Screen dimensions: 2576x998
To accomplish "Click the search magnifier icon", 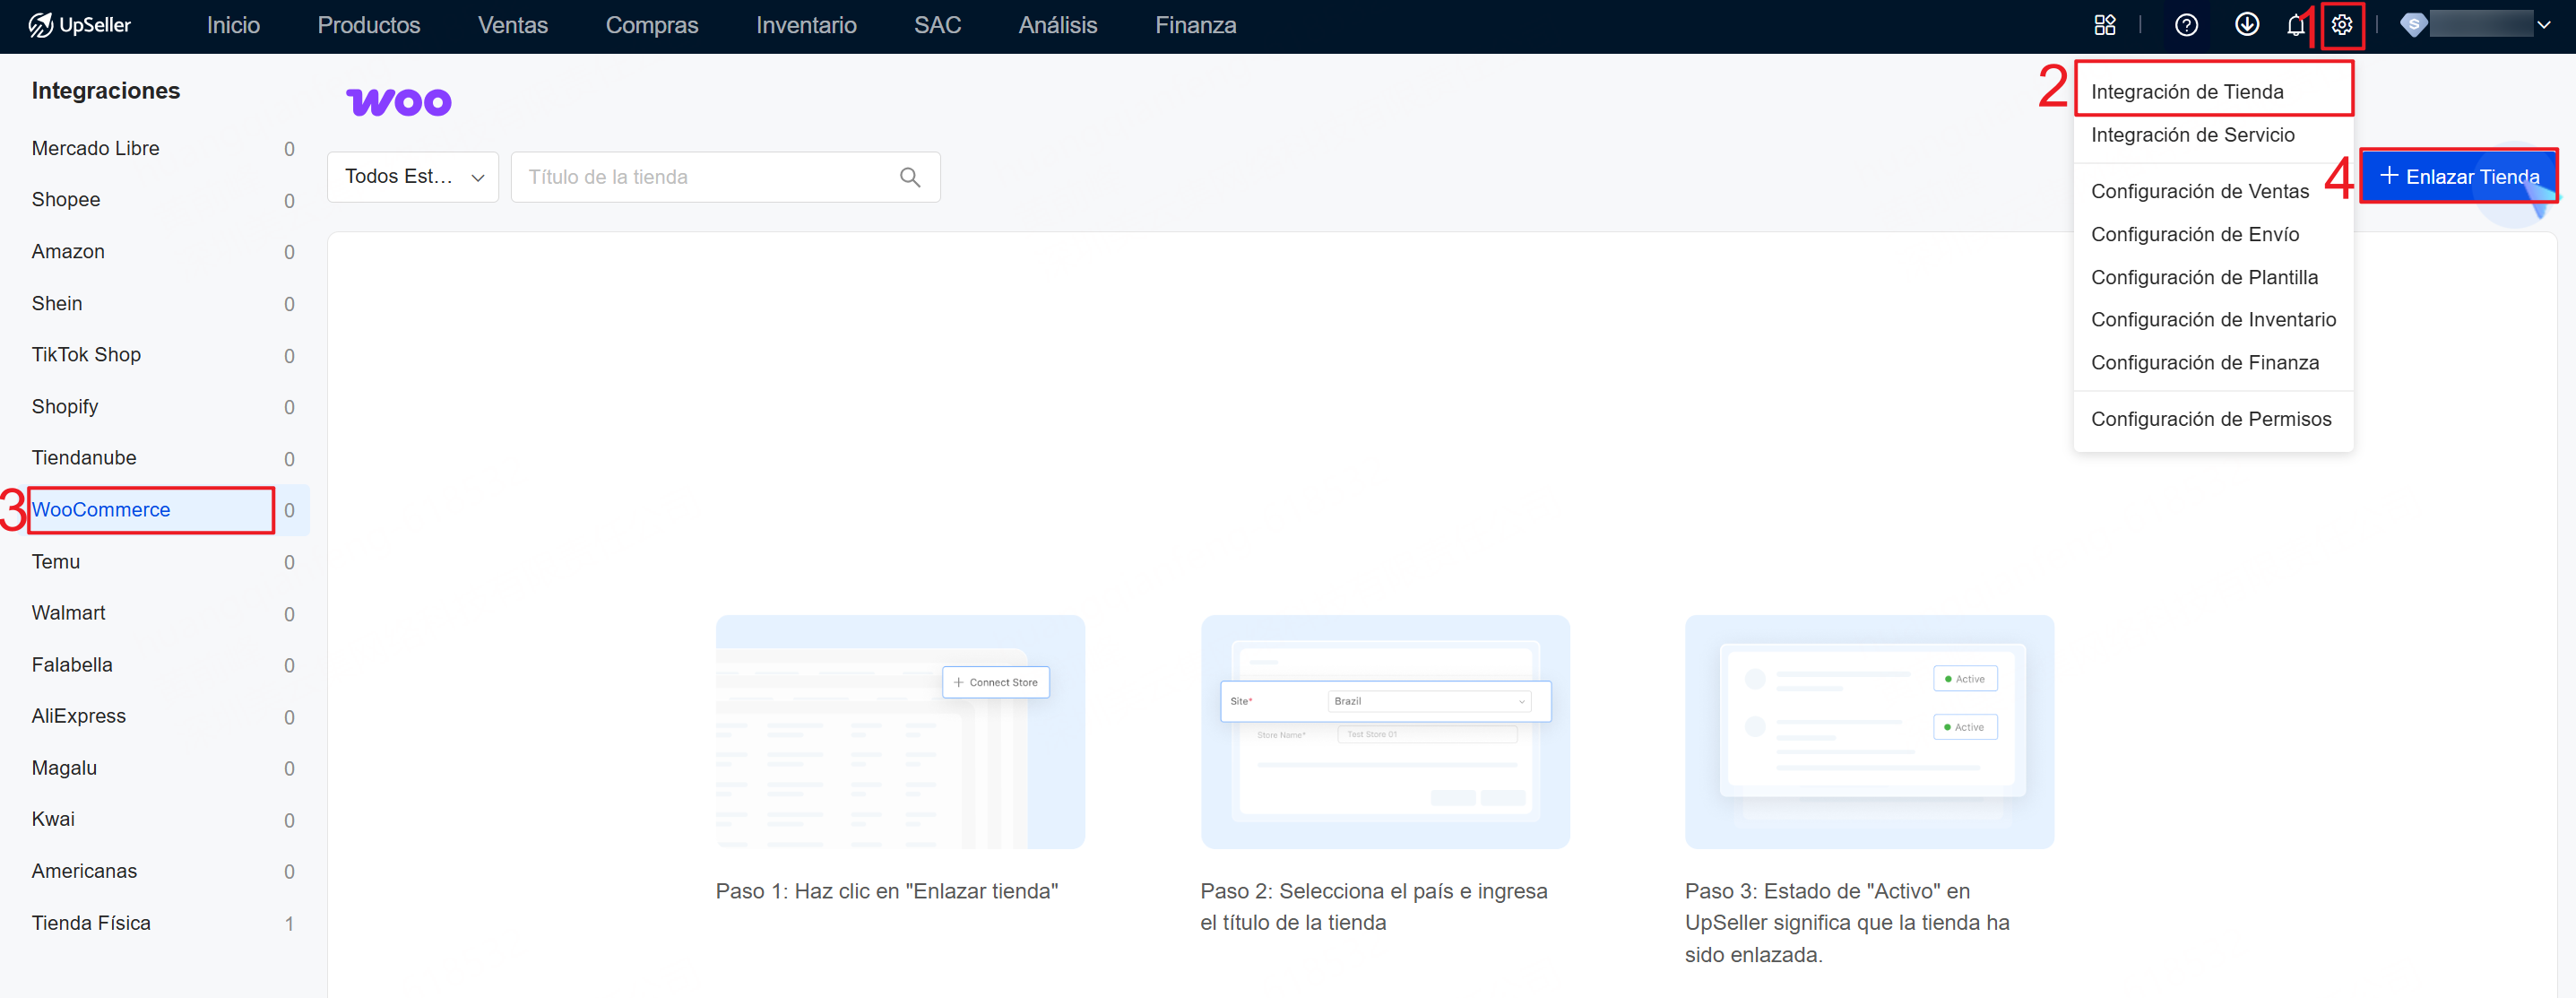I will point(909,177).
